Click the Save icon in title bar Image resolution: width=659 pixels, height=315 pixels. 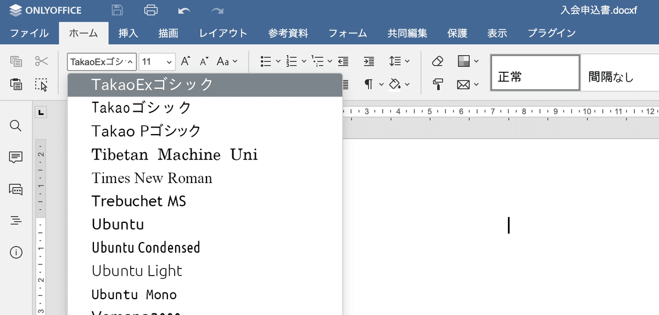coord(117,10)
